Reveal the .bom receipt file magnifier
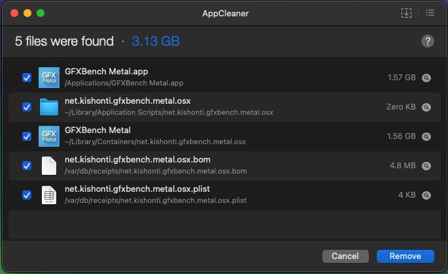Screen dimensions: 448x274 [426, 166]
